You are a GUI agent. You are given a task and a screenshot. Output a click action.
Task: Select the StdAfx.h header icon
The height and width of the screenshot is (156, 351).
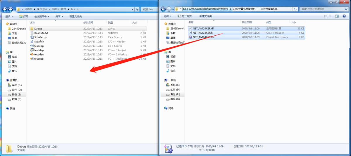(32, 41)
